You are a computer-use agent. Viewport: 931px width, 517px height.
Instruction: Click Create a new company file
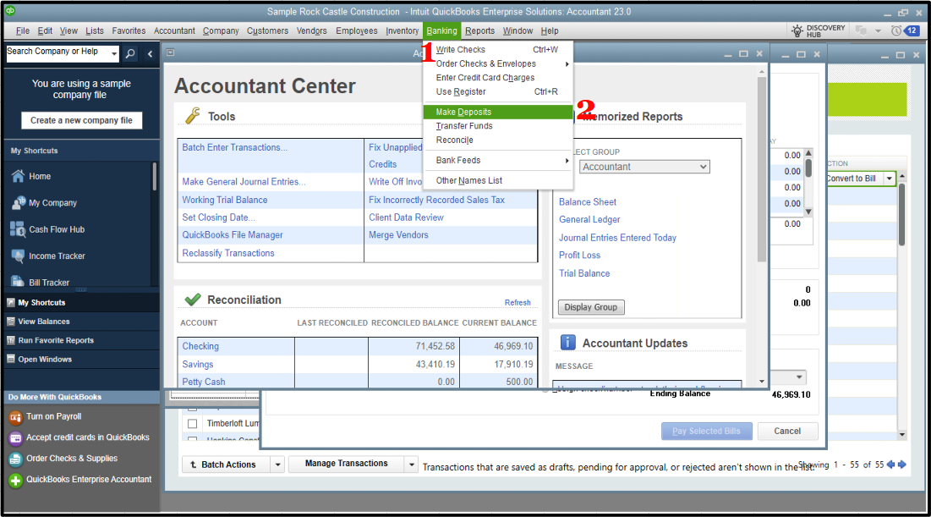point(82,121)
